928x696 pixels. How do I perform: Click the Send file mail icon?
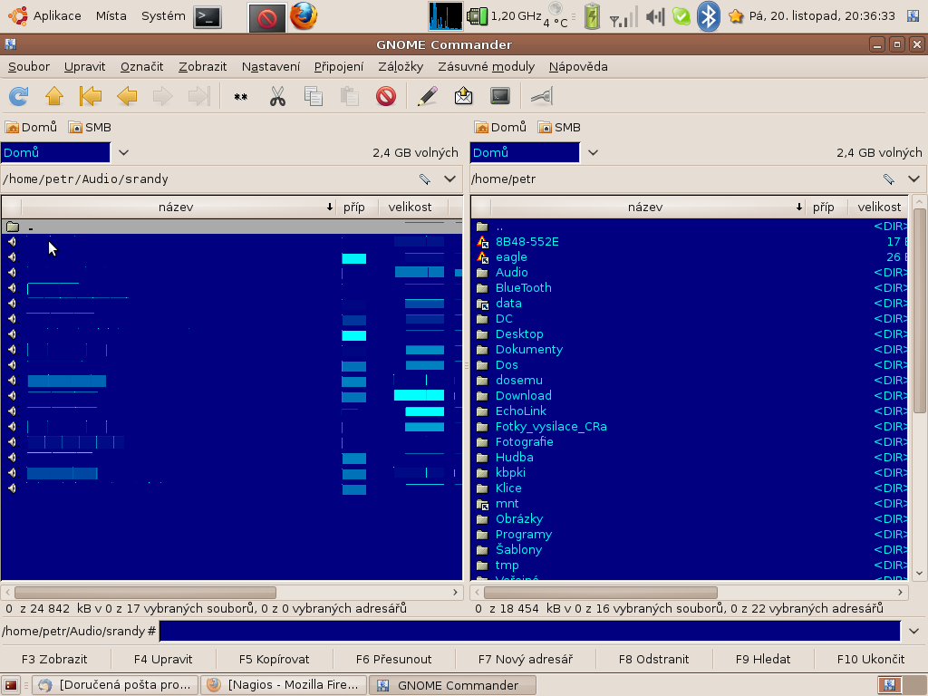point(463,96)
